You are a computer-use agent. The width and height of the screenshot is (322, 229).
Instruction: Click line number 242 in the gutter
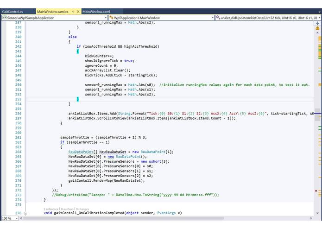[x=18, y=46]
